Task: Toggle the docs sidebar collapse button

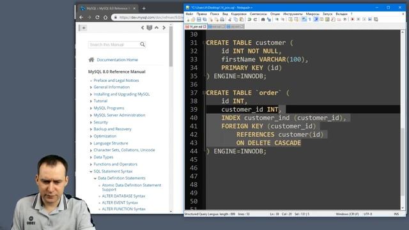Action: (83, 28)
